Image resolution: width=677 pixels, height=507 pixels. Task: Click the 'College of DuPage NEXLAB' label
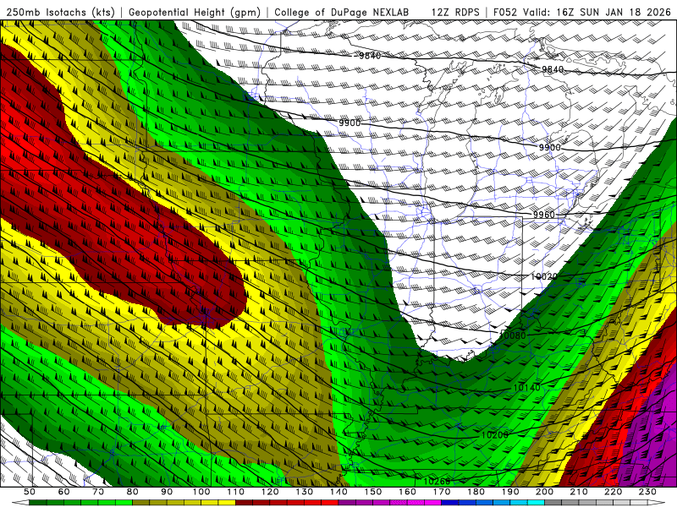342,13
